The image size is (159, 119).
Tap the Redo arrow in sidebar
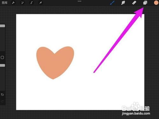pos(2,102)
